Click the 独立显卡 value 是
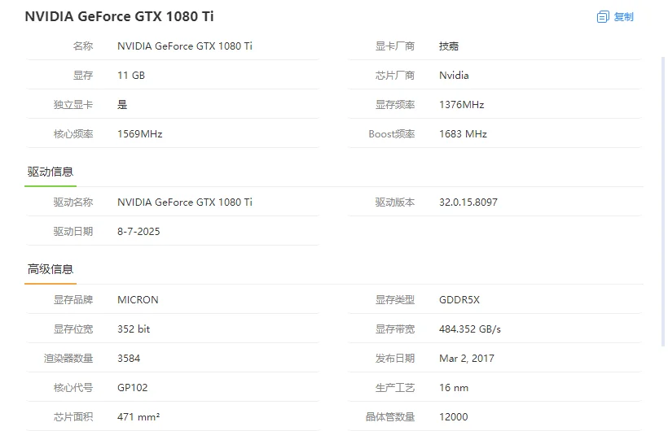The image size is (668, 431). pyautogui.click(x=122, y=105)
